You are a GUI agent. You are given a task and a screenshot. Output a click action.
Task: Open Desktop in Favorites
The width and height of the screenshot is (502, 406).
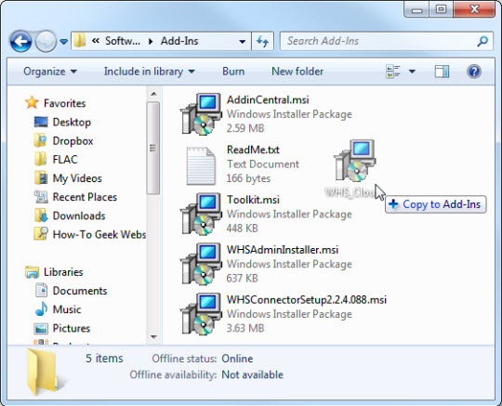pos(72,123)
